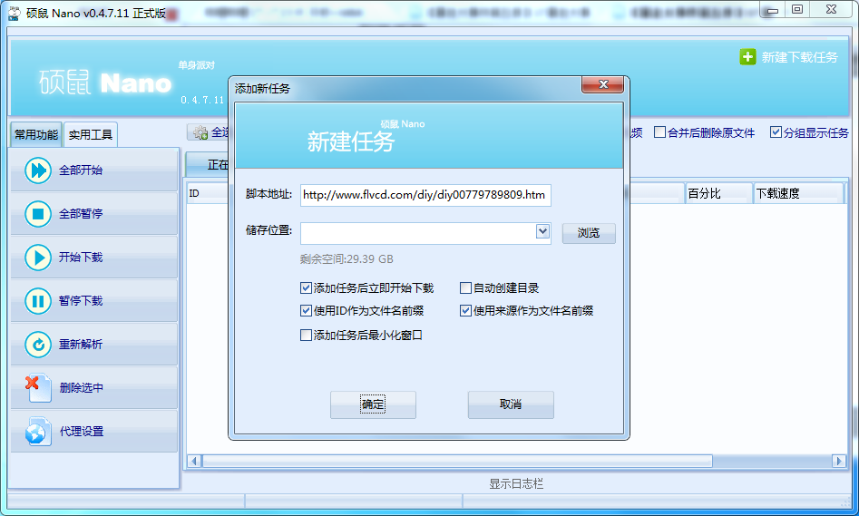Uncheck 使用来源作为文件名前缀 checkbox
Screen dimensions: 859x516
(465, 310)
